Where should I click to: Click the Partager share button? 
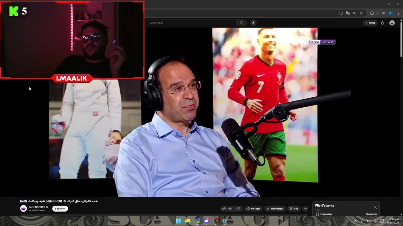point(253,209)
